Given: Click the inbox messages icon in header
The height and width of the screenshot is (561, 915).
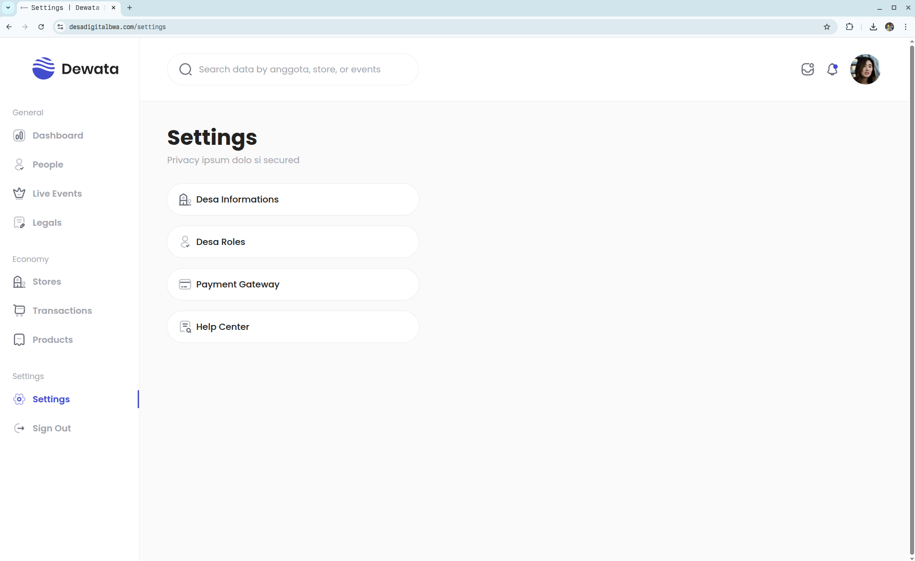Looking at the screenshot, I should point(807,69).
